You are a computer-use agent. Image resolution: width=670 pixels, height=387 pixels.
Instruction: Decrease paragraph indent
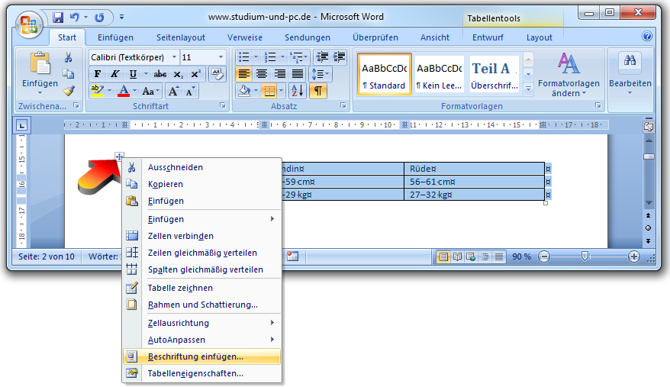322,57
